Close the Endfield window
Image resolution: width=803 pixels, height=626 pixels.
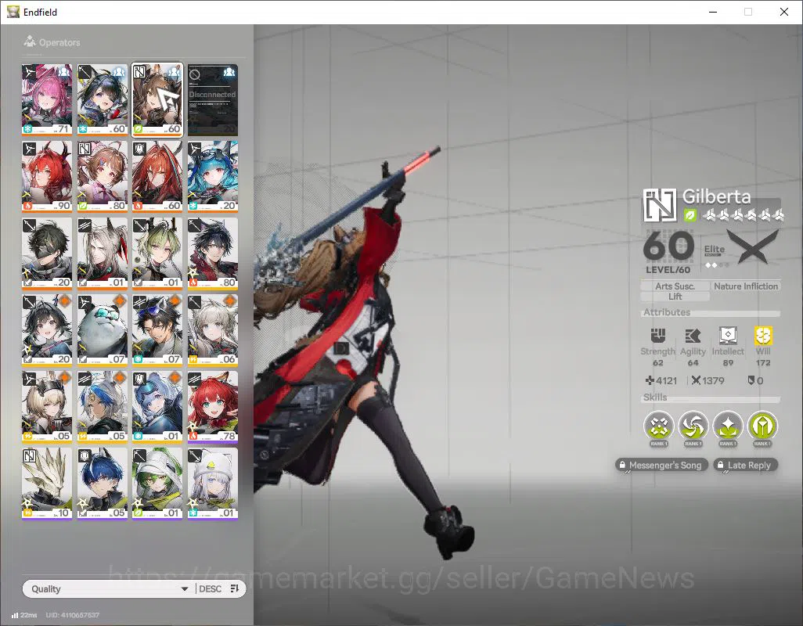784,12
